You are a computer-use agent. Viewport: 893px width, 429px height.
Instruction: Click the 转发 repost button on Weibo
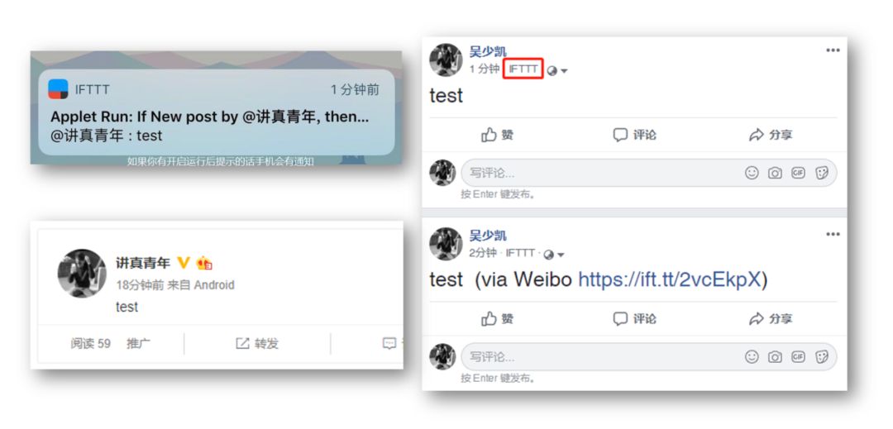tap(257, 343)
